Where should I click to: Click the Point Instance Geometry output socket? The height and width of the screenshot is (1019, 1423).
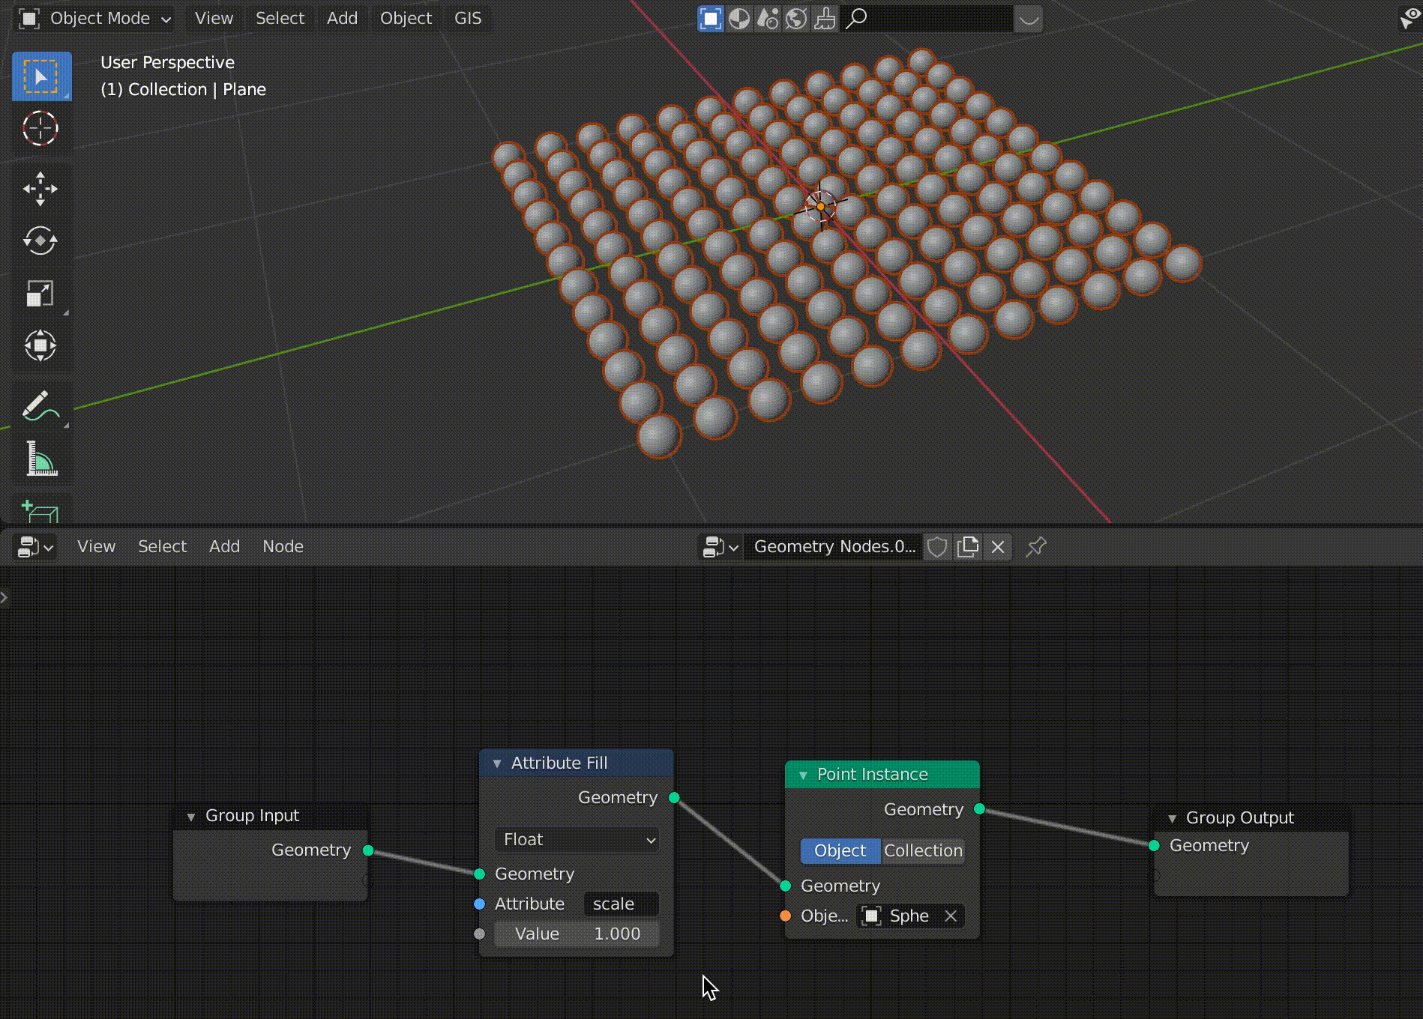979,809
